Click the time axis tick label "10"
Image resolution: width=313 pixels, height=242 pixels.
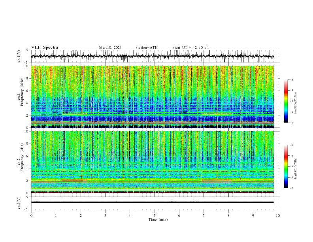pos(278,216)
